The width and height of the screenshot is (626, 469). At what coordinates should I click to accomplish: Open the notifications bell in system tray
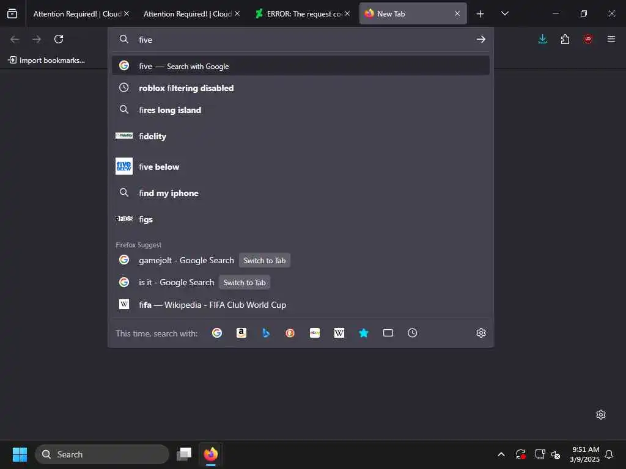[609, 454]
